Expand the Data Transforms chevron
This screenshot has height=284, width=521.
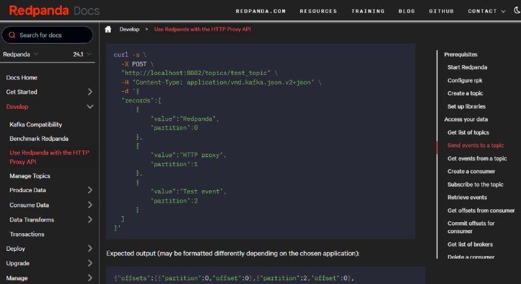click(90, 220)
